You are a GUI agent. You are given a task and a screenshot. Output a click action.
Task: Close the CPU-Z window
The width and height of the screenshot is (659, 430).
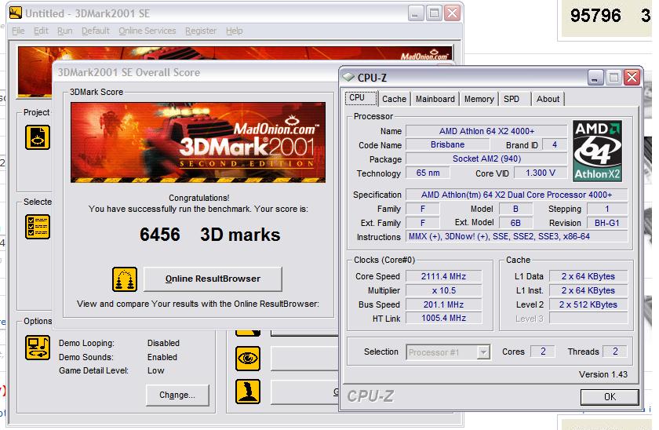(632, 78)
